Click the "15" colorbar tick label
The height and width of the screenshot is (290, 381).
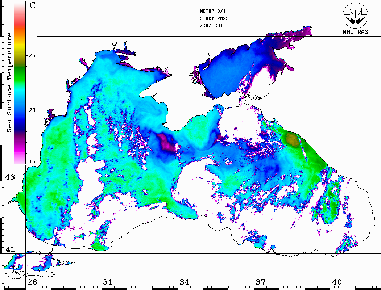pos(32,161)
